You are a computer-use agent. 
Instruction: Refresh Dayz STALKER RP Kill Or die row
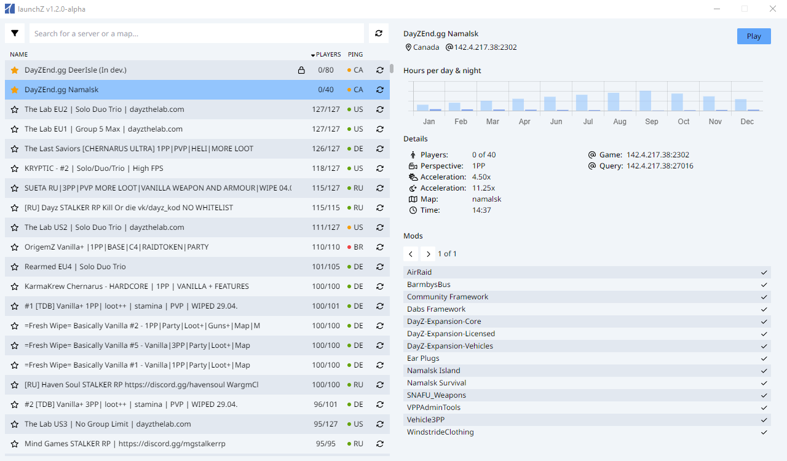click(x=380, y=208)
